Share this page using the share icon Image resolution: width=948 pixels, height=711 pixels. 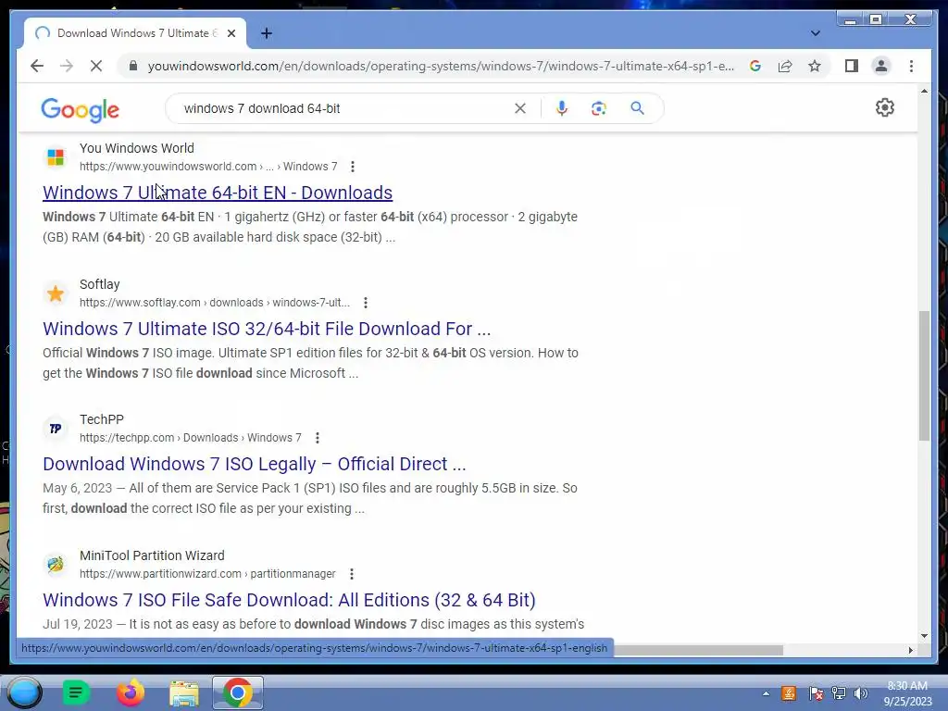click(x=785, y=66)
